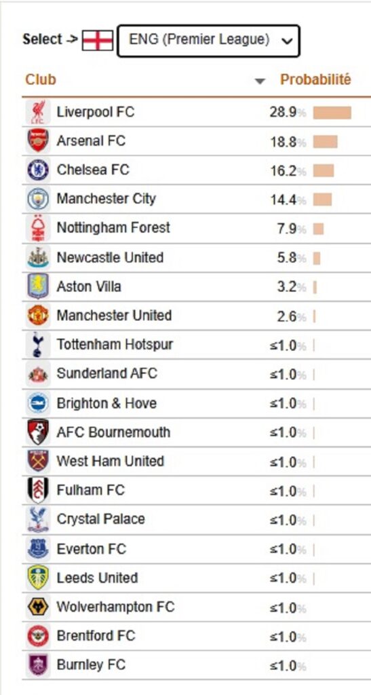Click the Liverpool FC crest icon

pyautogui.click(x=38, y=112)
